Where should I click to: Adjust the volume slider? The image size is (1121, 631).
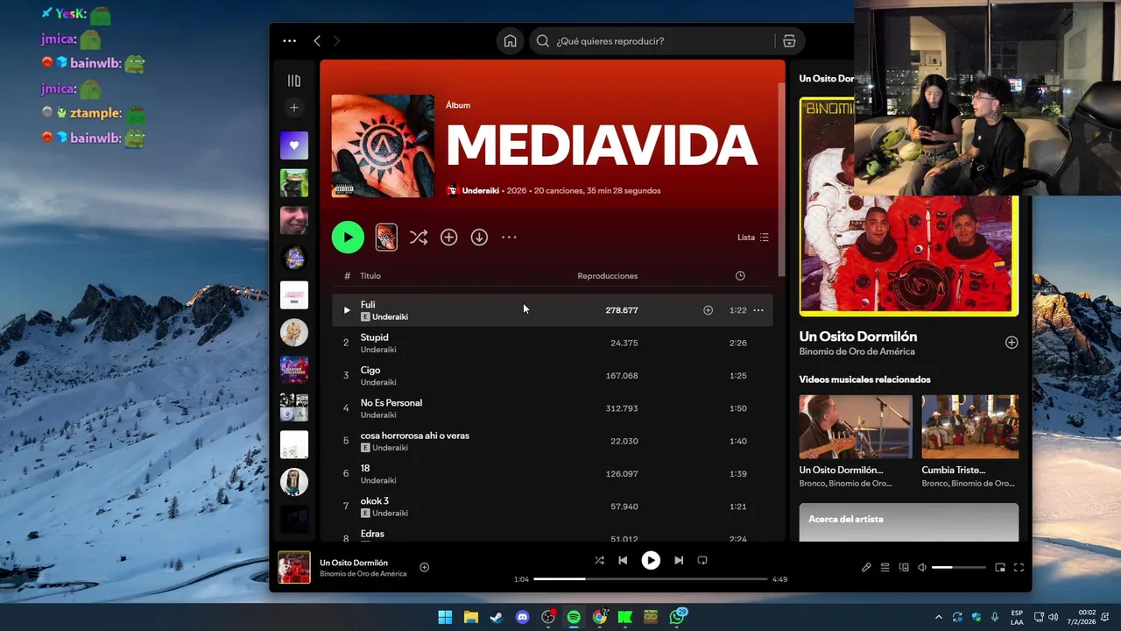pos(958,567)
